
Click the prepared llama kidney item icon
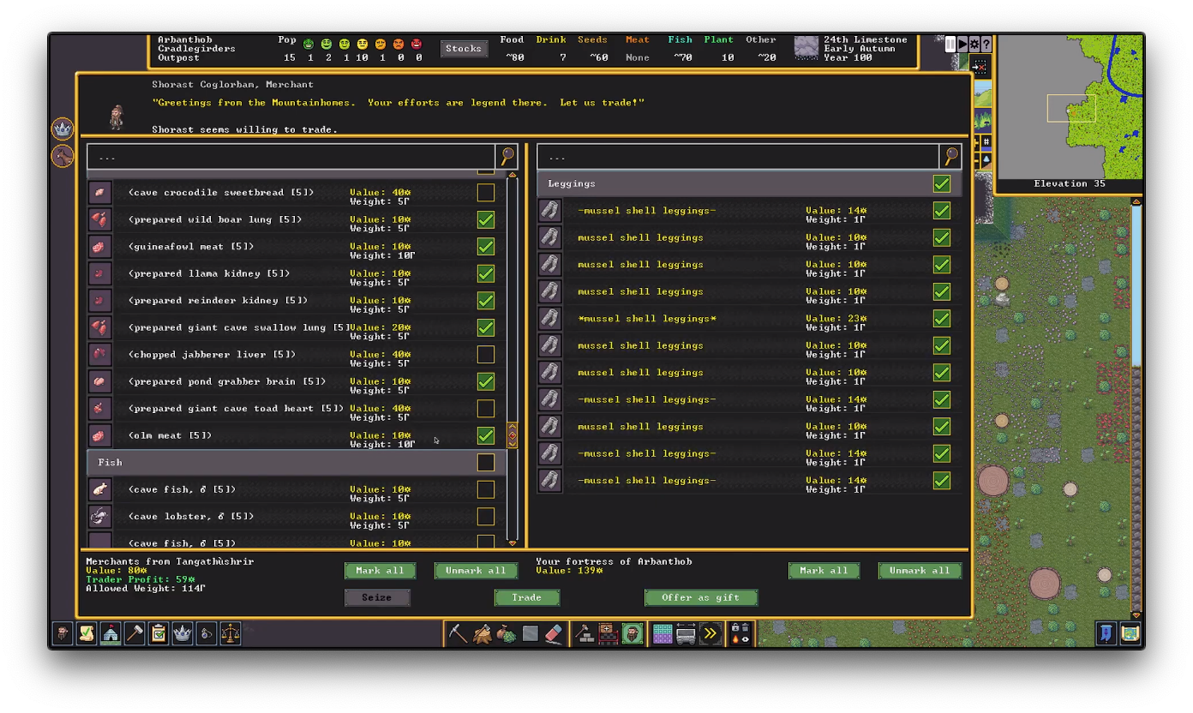tap(100, 274)
